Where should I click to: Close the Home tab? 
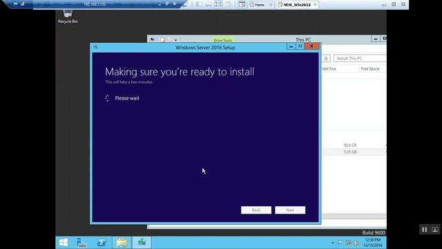click(x=271, y=5)
